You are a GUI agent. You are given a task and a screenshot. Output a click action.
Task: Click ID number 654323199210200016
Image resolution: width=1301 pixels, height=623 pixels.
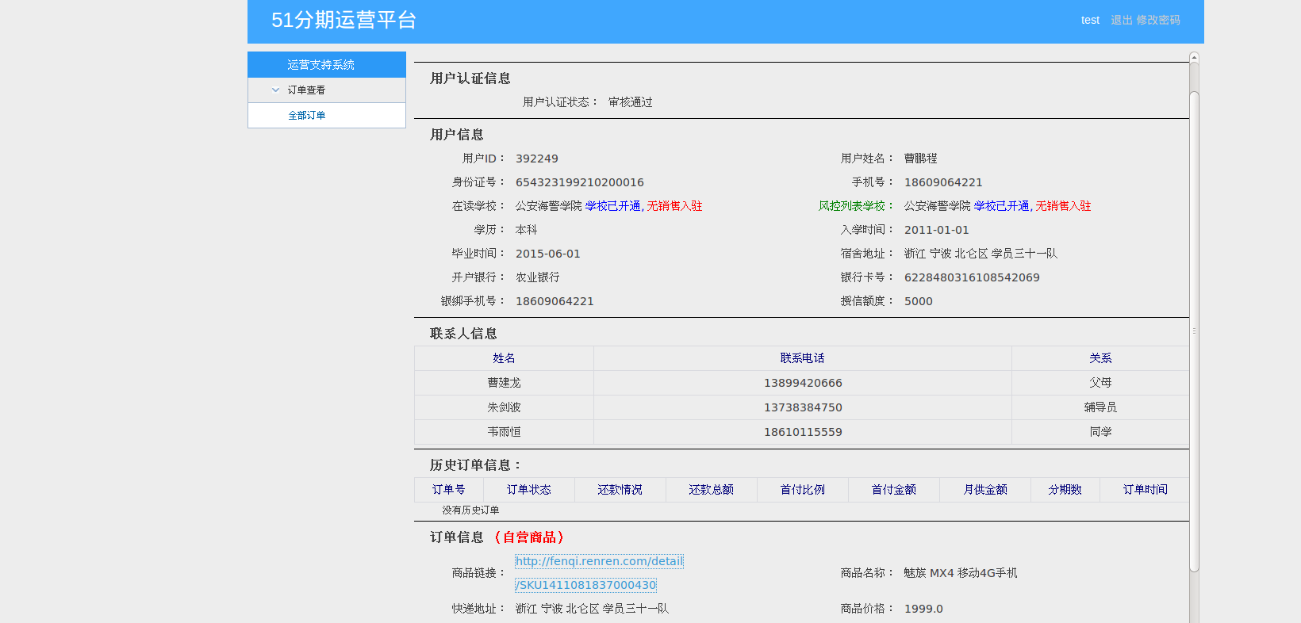coord(580,182)
